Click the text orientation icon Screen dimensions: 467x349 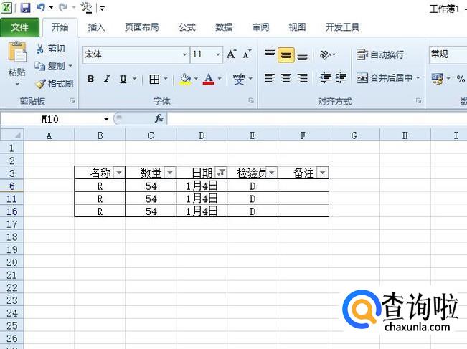click(325, 54)
